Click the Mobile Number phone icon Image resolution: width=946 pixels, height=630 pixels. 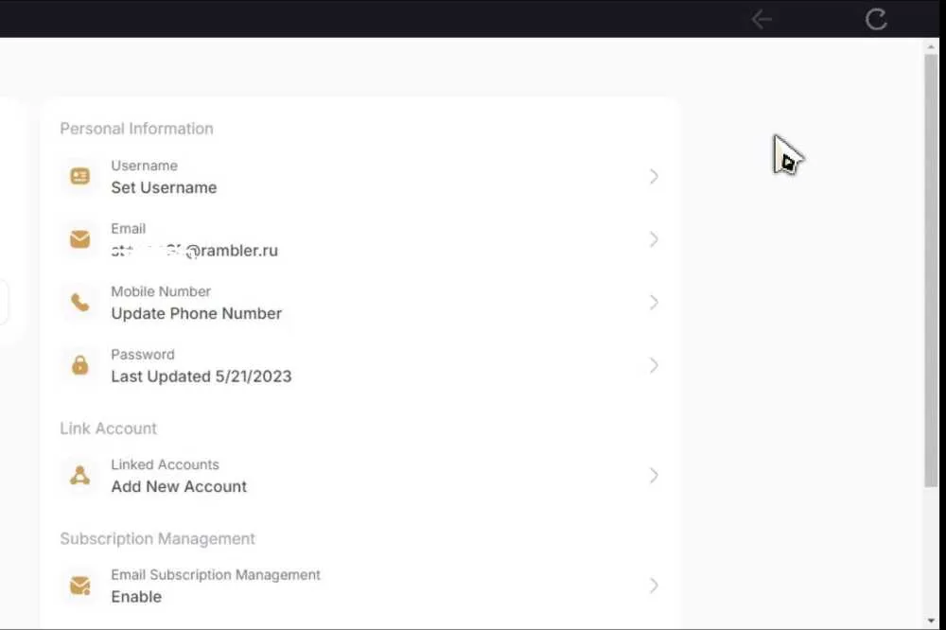click(79, 302)
